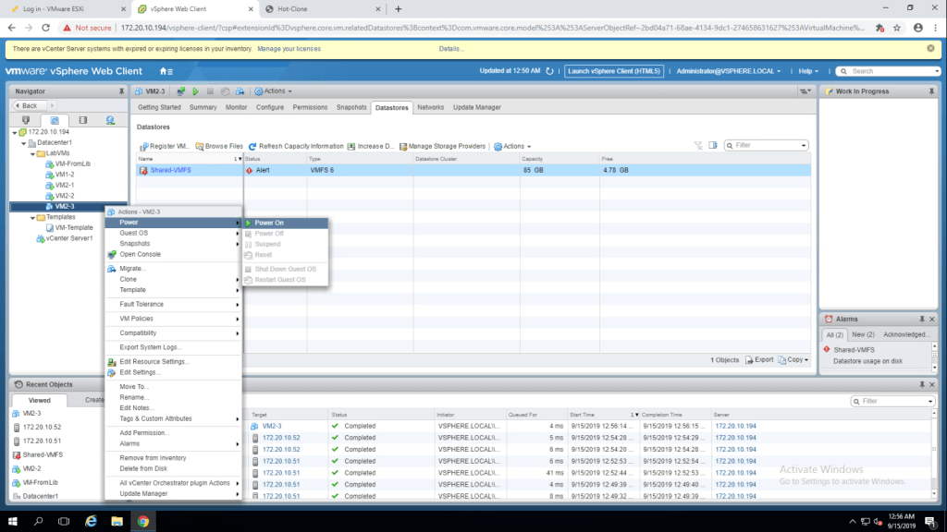Select Power On from the submenu
Viewport: 947px width, 532px height.
(269, 223)
